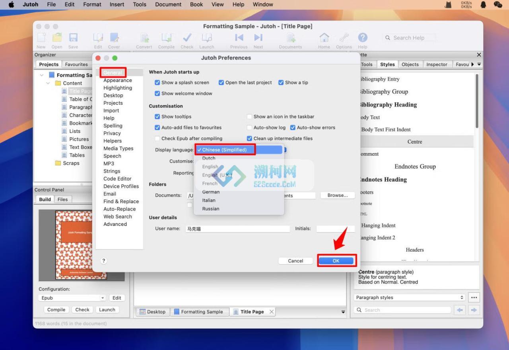Open the Book menu
509x350 pixels.
(196, 4)
